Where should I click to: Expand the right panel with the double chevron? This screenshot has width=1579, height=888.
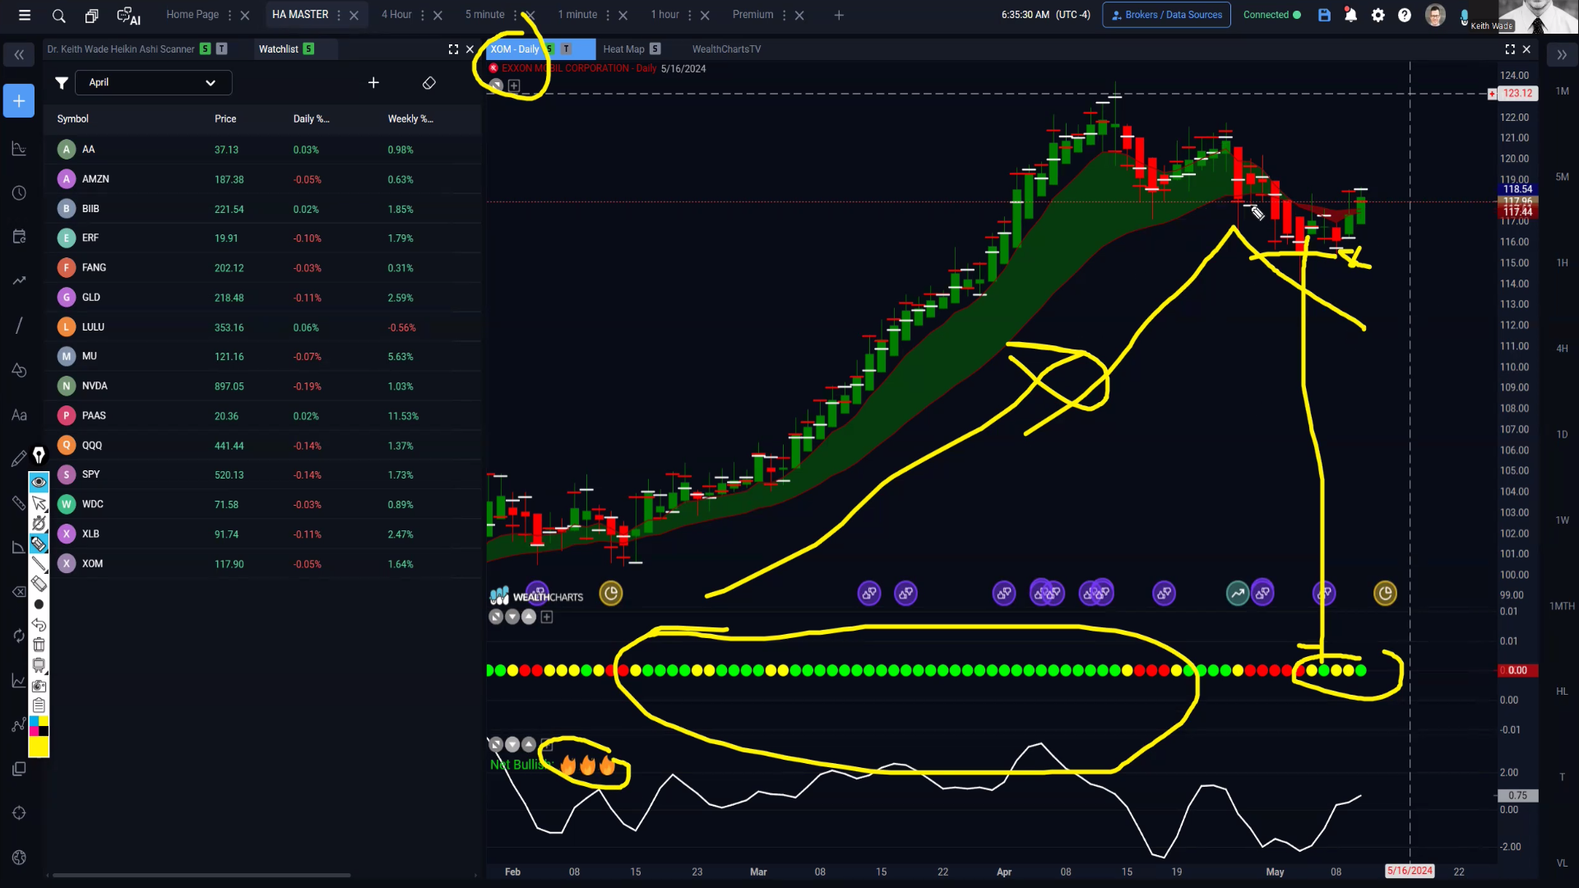[1561, 55]
